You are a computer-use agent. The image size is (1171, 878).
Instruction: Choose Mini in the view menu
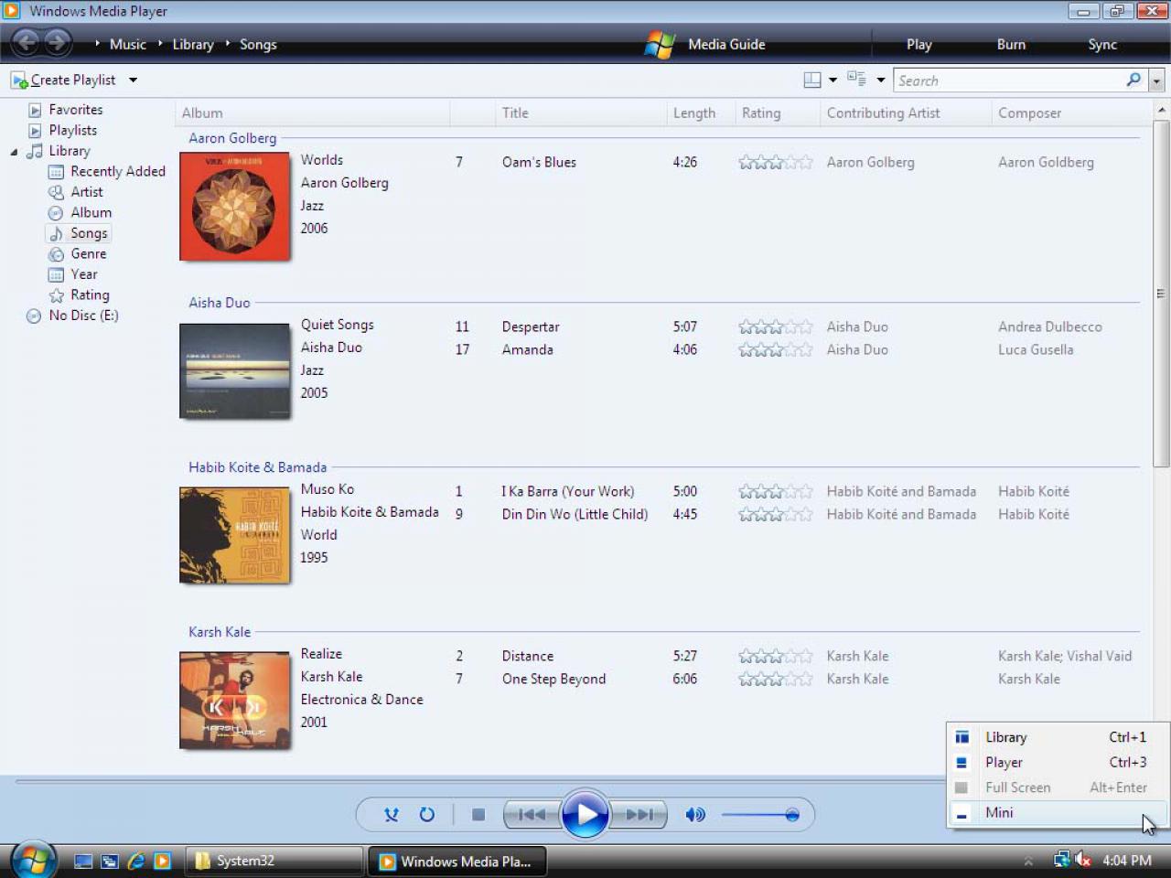(1057, 813)
